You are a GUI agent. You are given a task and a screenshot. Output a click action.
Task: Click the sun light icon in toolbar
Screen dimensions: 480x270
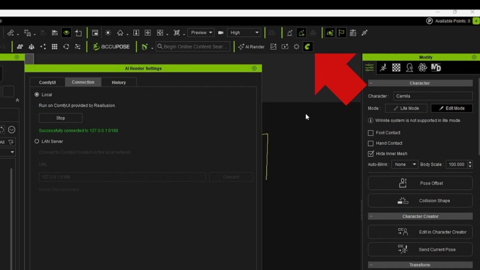[x=108, y=33]
